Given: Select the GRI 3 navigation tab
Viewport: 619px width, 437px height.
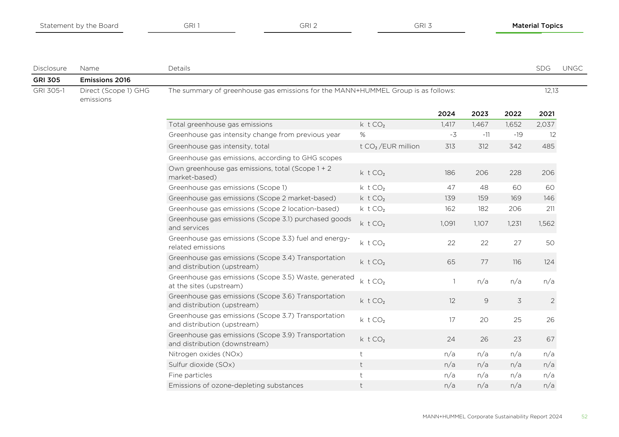Looking at the screenshot, I should (423, 26).
